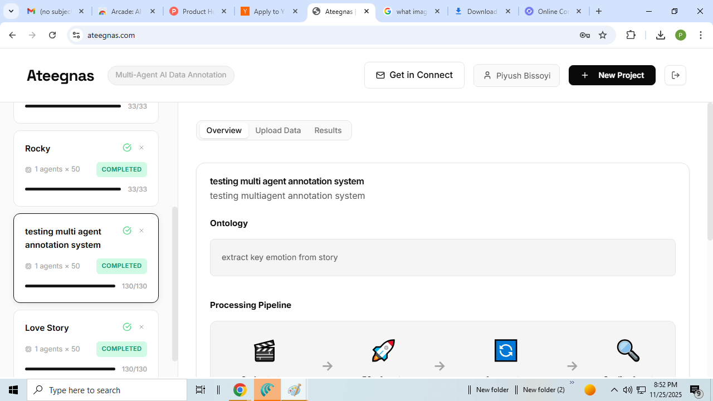Click agents gear icon on Rocky card
The width and height of the screenshot is (713, 401).
click(28, 169)
